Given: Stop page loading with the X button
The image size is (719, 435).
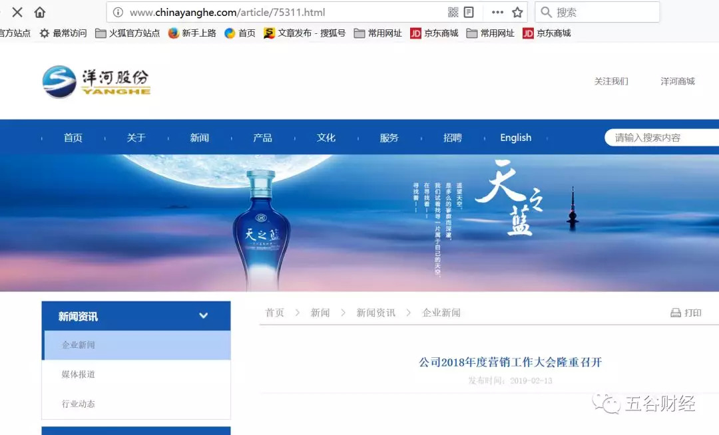Looking at the screenshot, I should point(17,12).
